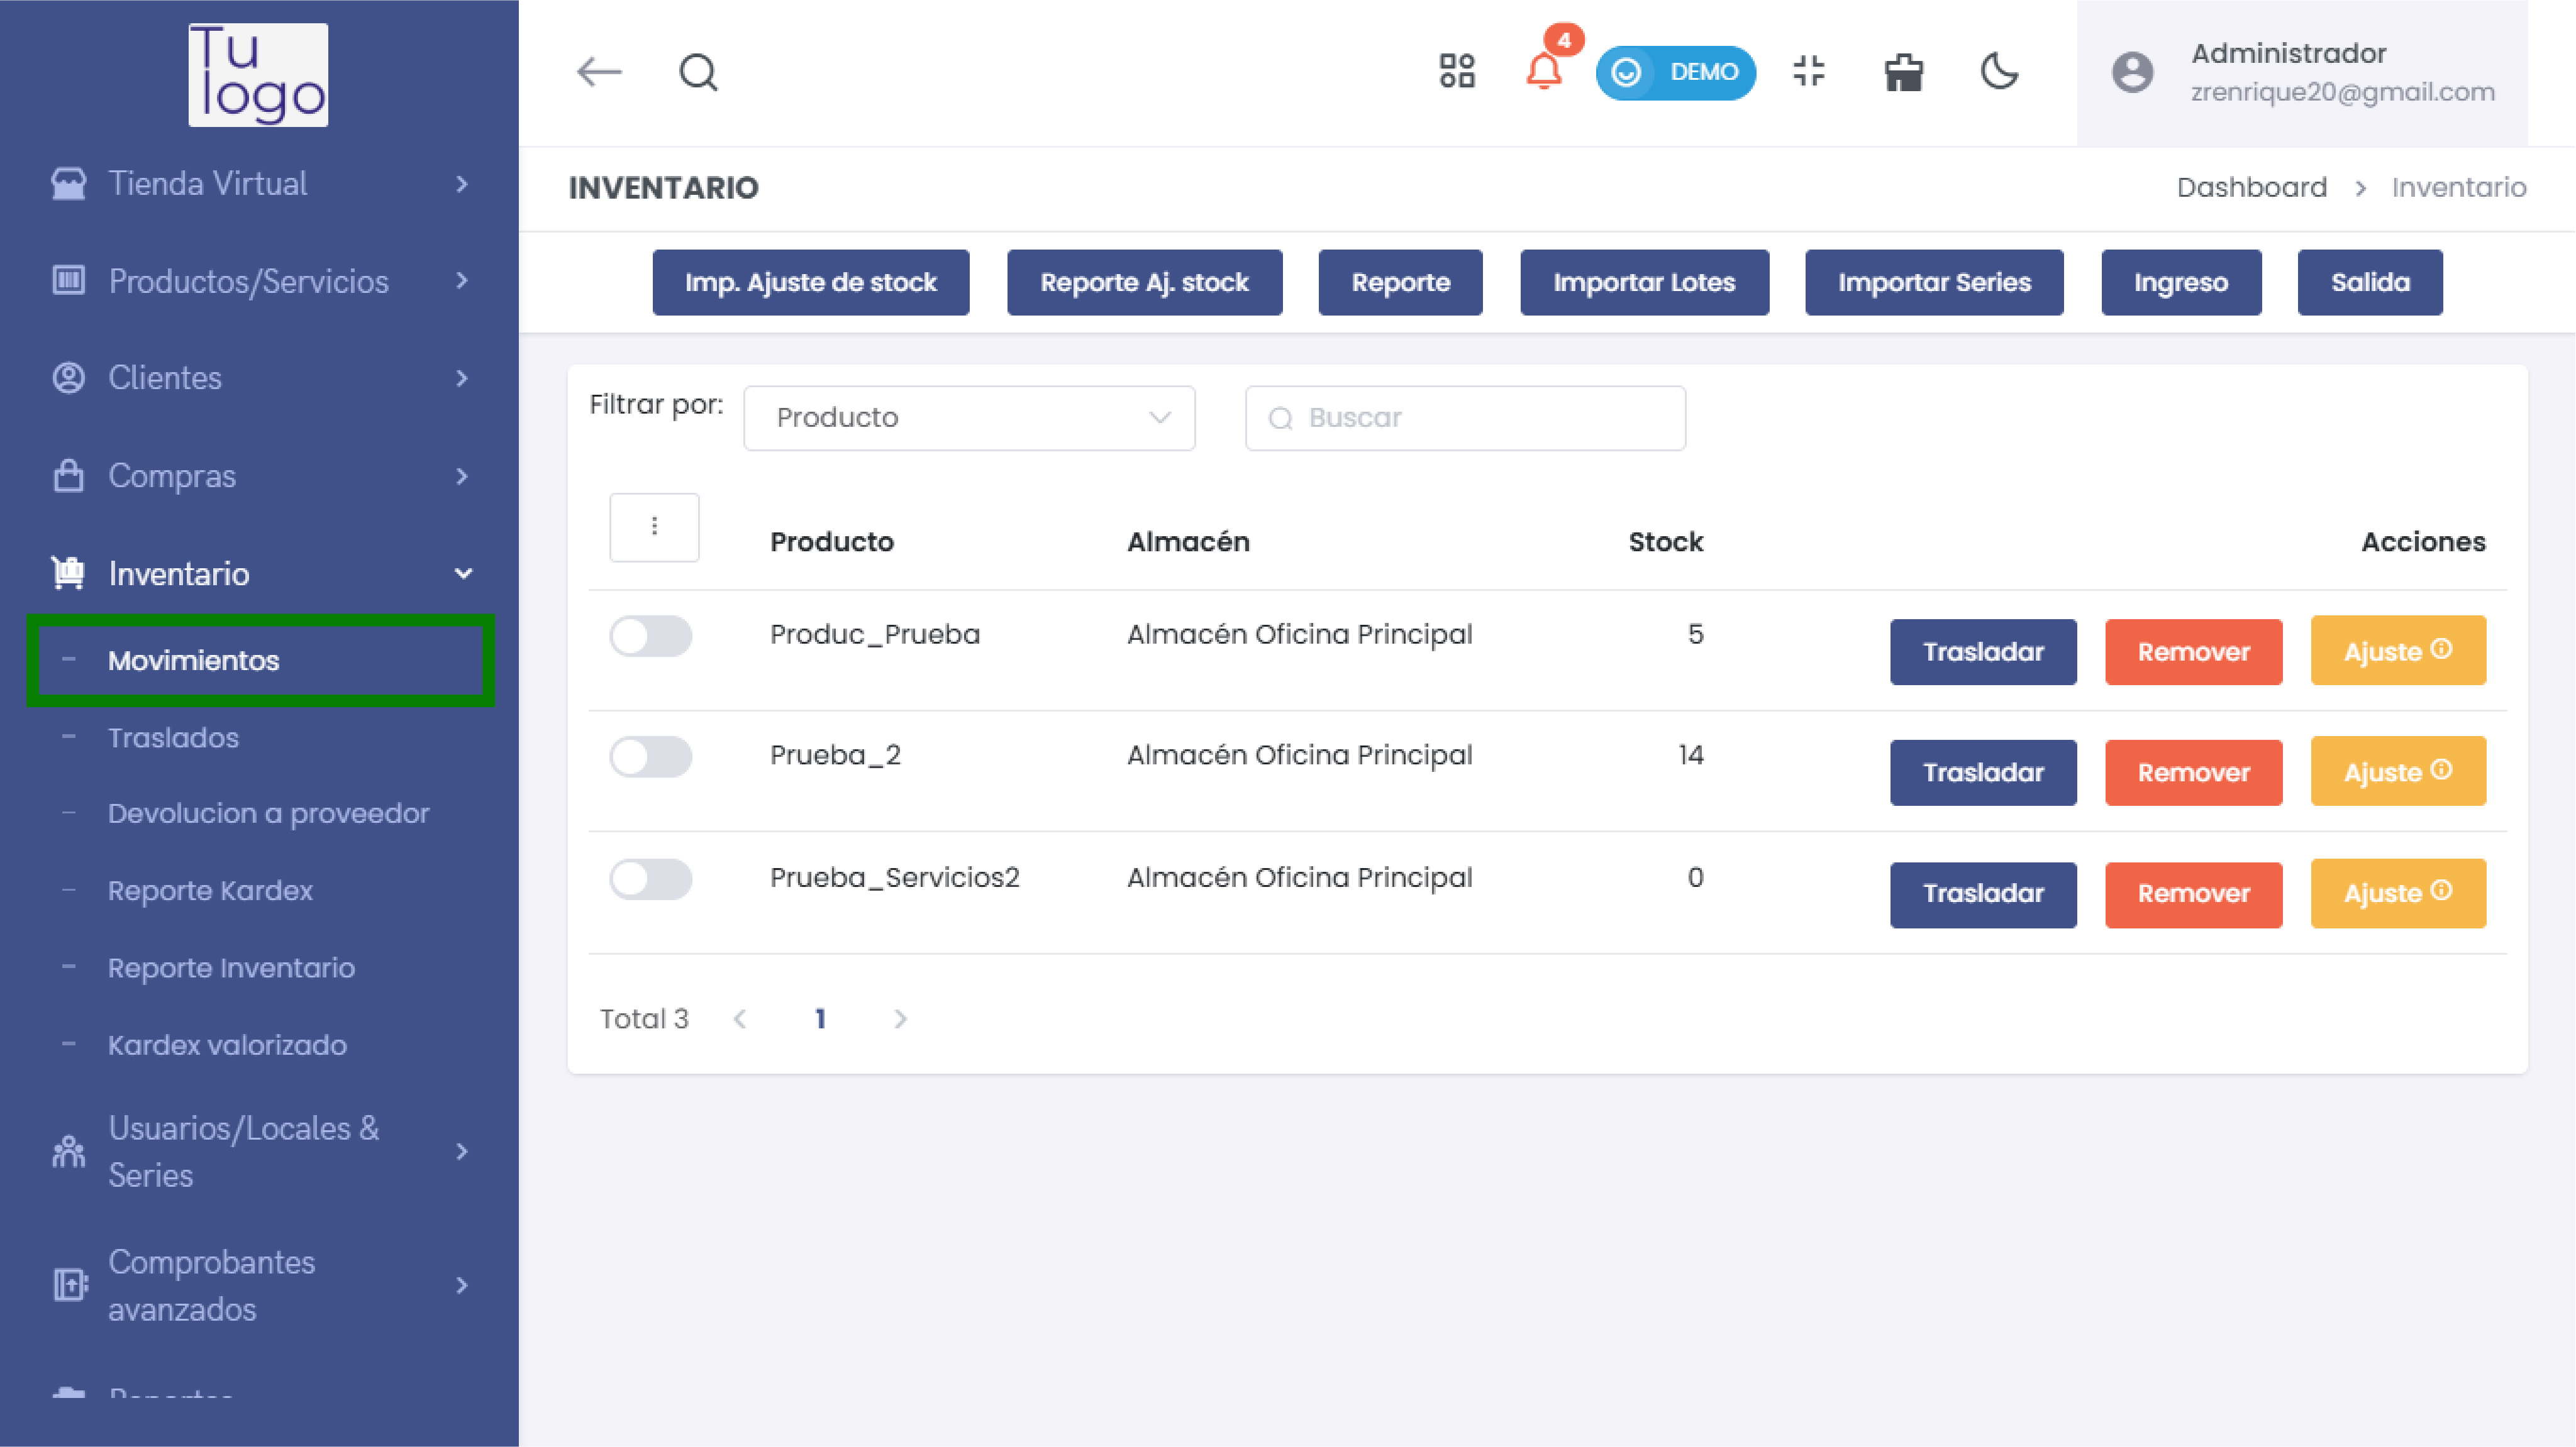
Task: Open the three-dot column options button
Action: [654, 527]
